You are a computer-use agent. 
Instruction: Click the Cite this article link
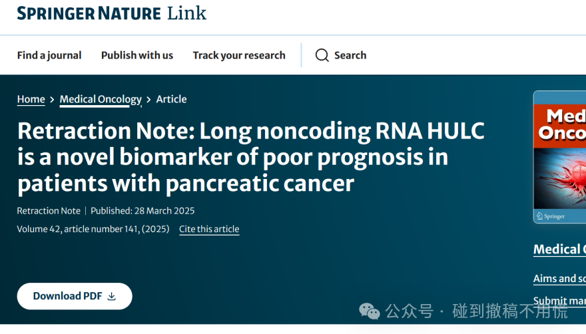pyautogui.click(x=209, y=229)
